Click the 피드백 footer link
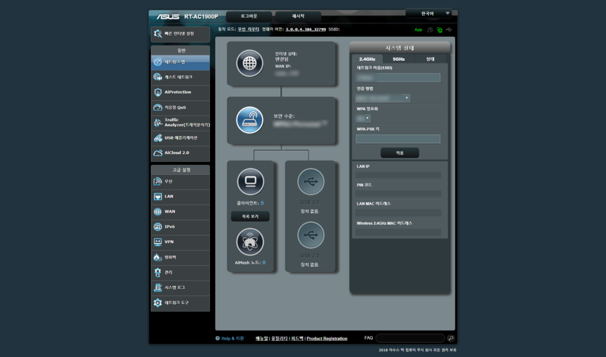This screenshot has width=606, height=357. [297, 338]
